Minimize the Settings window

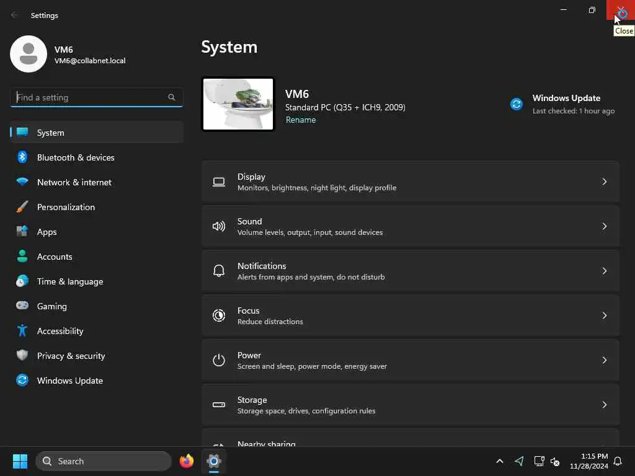click(x=563, y=10)
